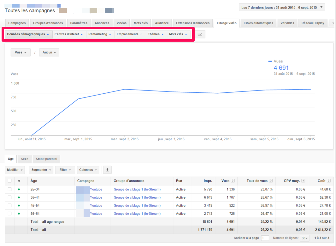336x246 pixels.
Task: Open Youtube campaign link in 55–64 row
Action: click(x=96, y=214)
